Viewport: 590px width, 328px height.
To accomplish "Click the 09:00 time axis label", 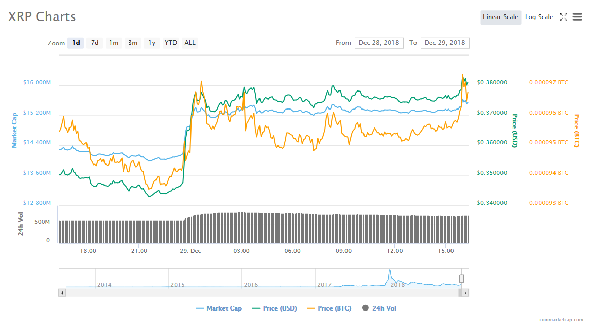I will pyautogui.click(x=343, y=251).
